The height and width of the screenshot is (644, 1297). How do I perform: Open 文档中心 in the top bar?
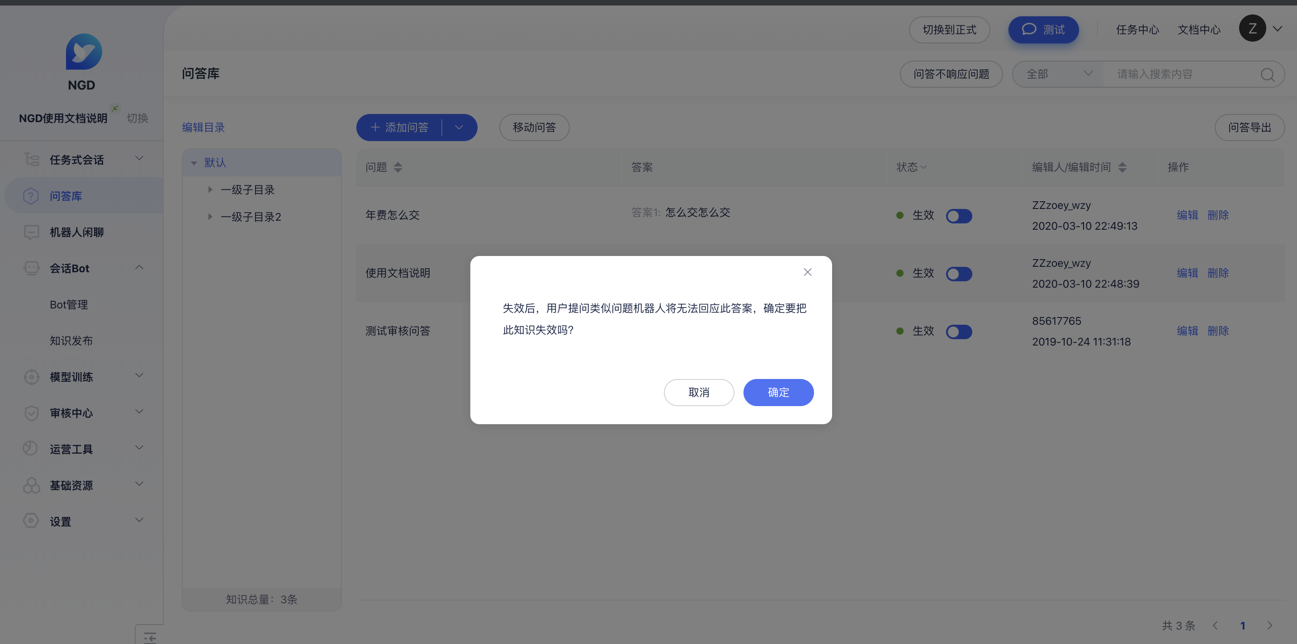[1199, 30]
